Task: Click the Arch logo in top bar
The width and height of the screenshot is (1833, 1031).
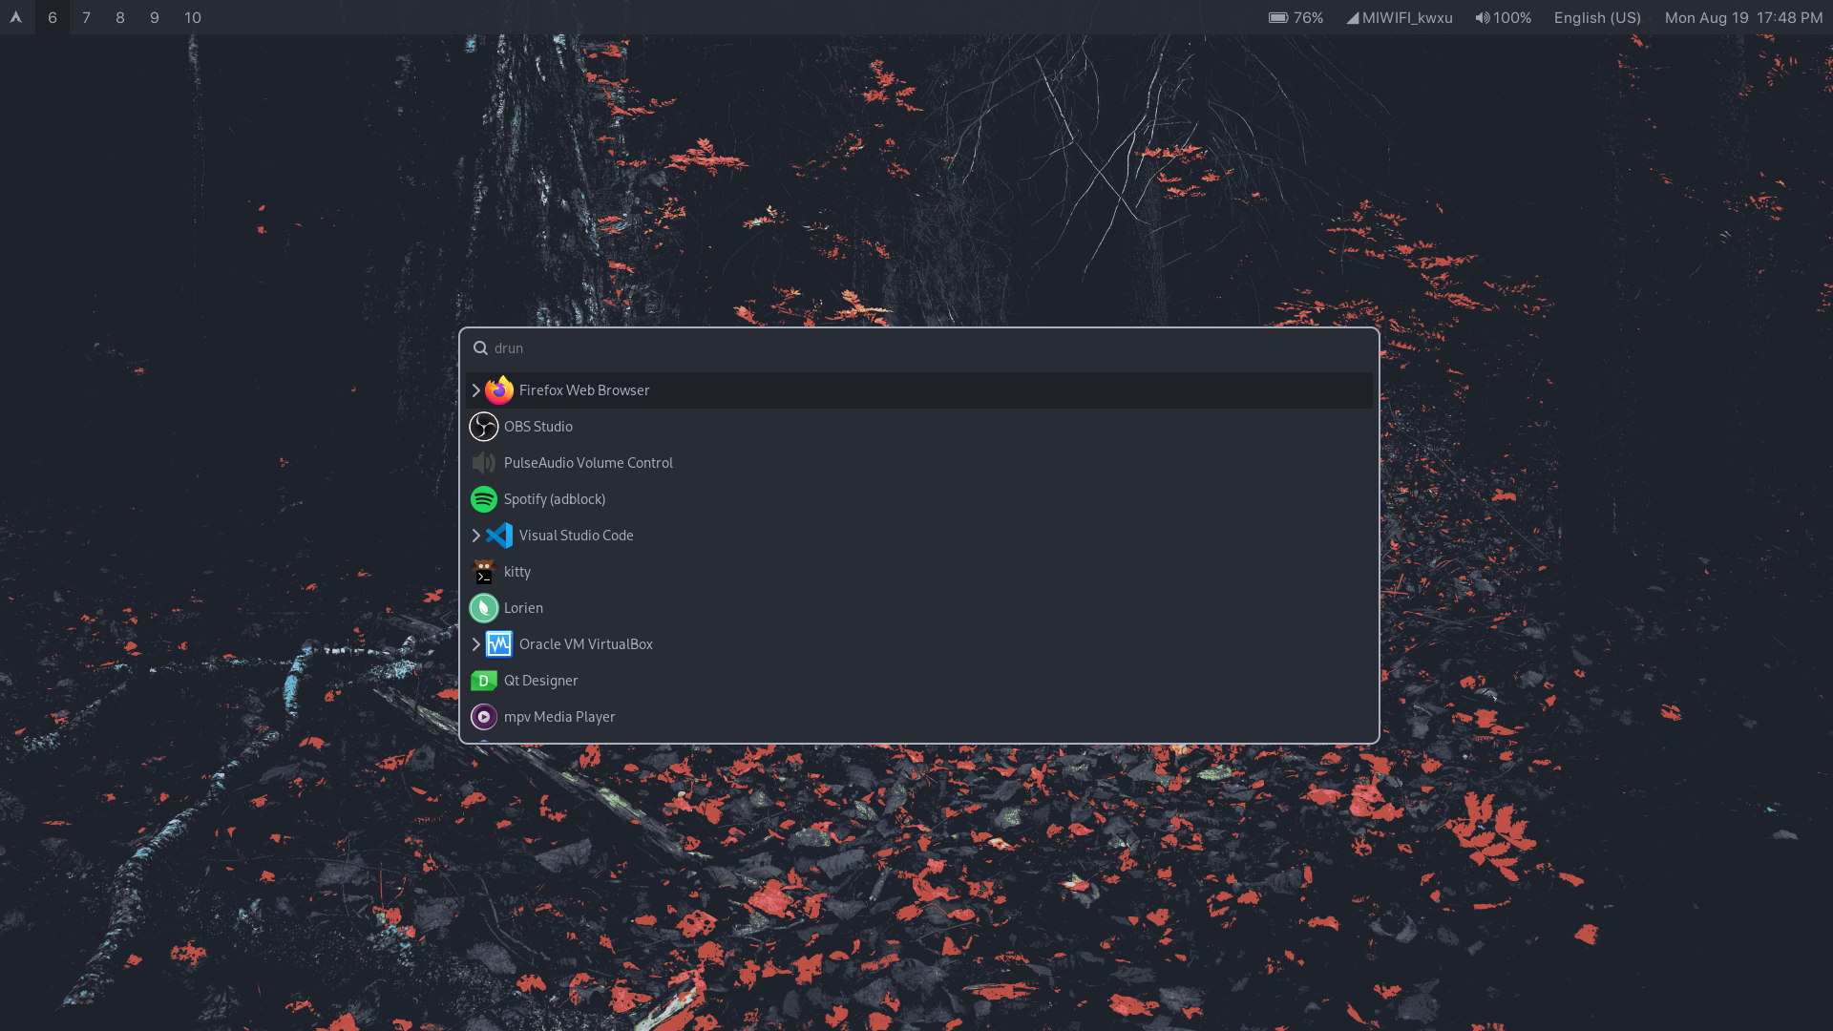Action: click(x=16, y=17)
